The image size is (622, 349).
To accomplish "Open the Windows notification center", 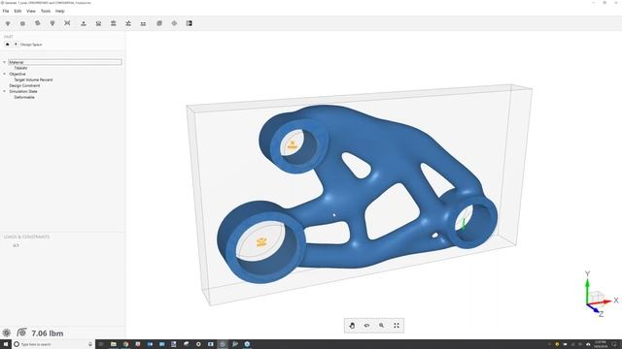I will 614,344.
